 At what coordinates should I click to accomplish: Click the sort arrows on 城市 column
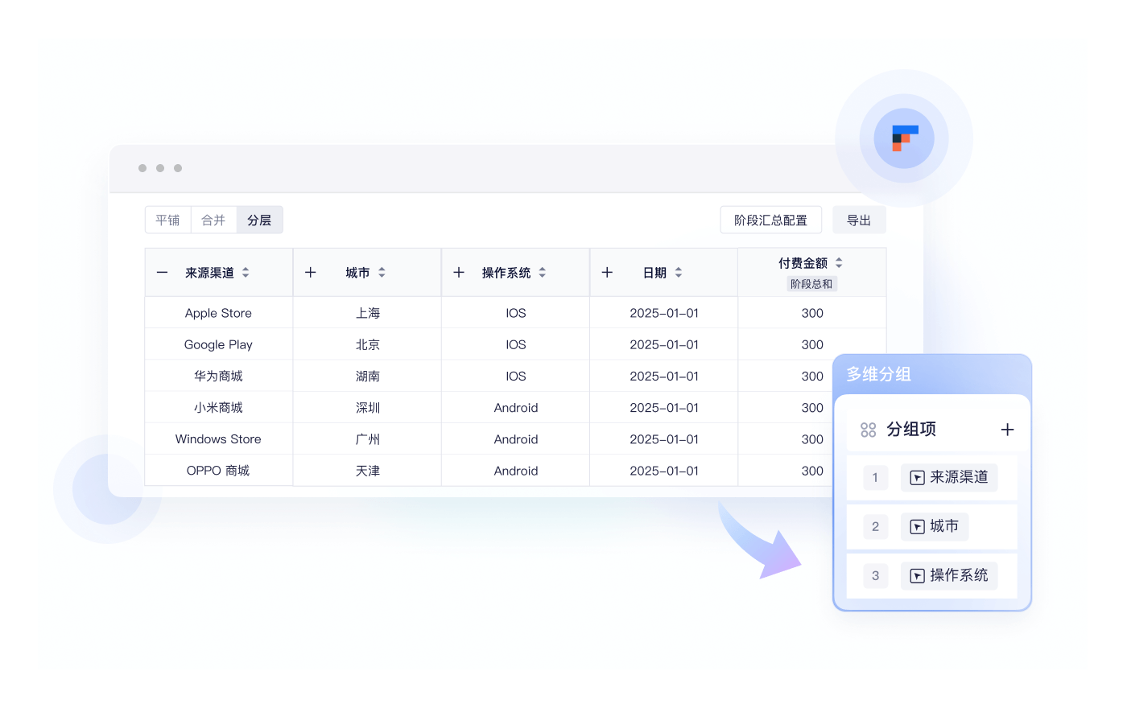tap(382, 273)
